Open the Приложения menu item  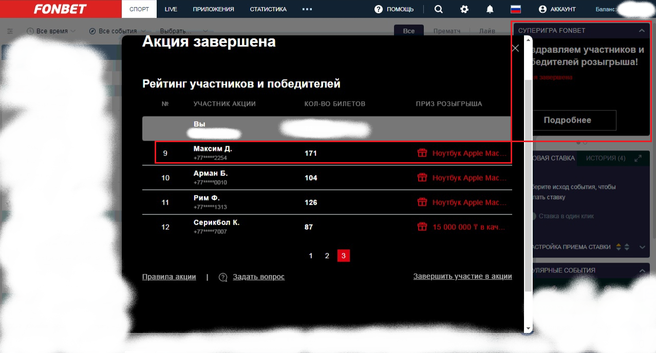(214, 9)
